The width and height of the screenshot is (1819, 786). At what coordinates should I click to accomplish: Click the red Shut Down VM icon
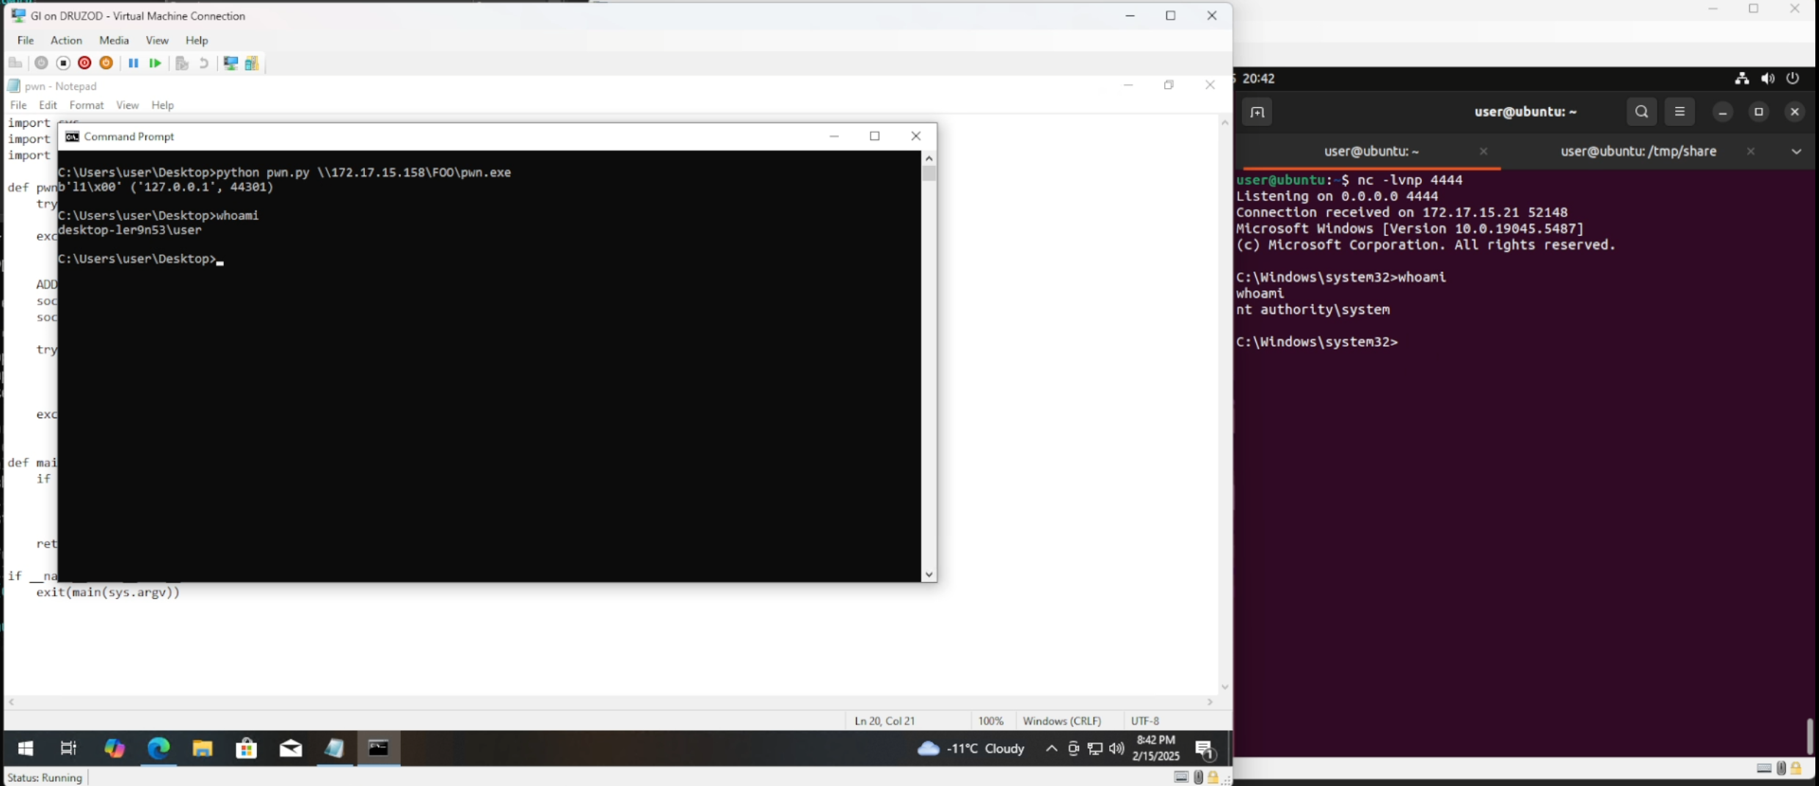[85, 63]
